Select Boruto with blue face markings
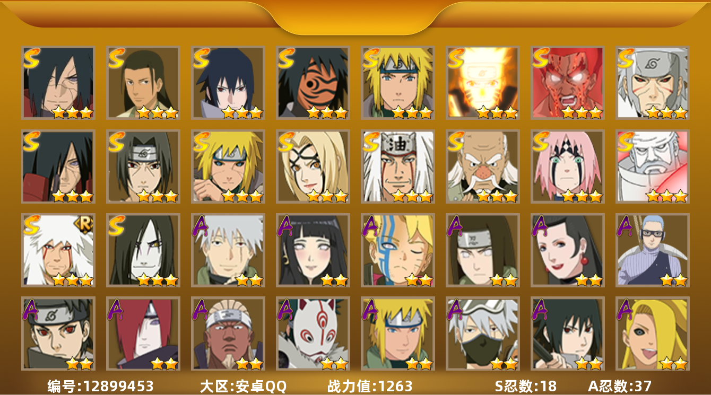Screen dimensions: 711x395 tap(397, 250)
